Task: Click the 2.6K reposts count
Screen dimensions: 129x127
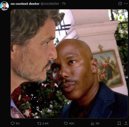Action: [45, 123]
